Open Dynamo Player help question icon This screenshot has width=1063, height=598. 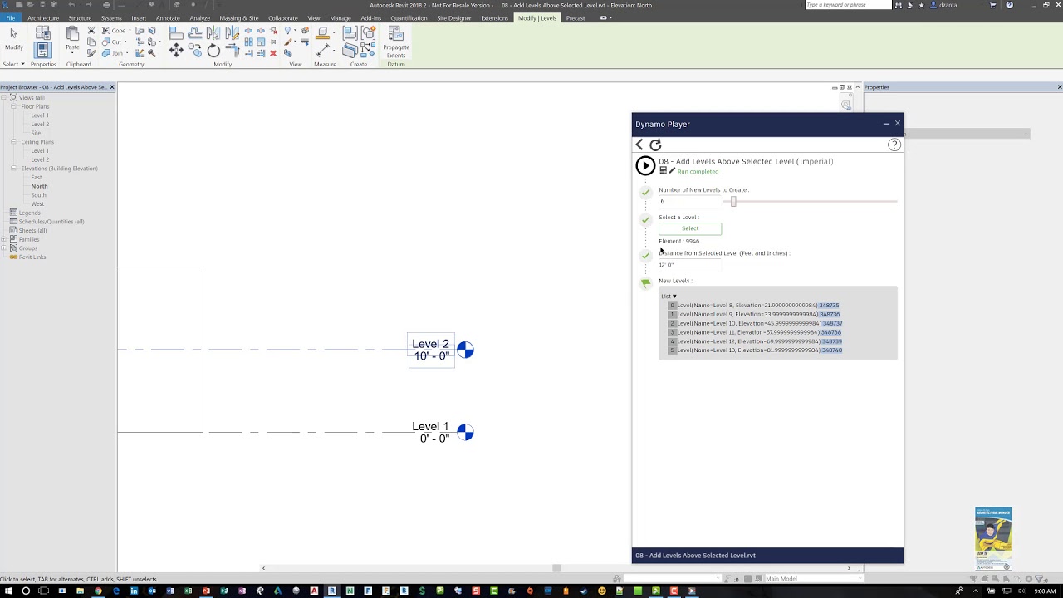(894, 145)
